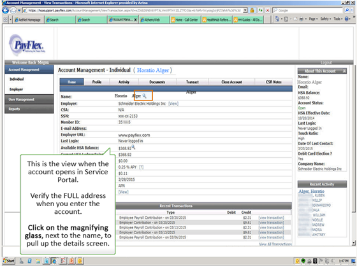The height and width of the screenshot is (266, 357).
Task: Click in the browser address bar
Action: pyautogui.click(x=135, y=10)
